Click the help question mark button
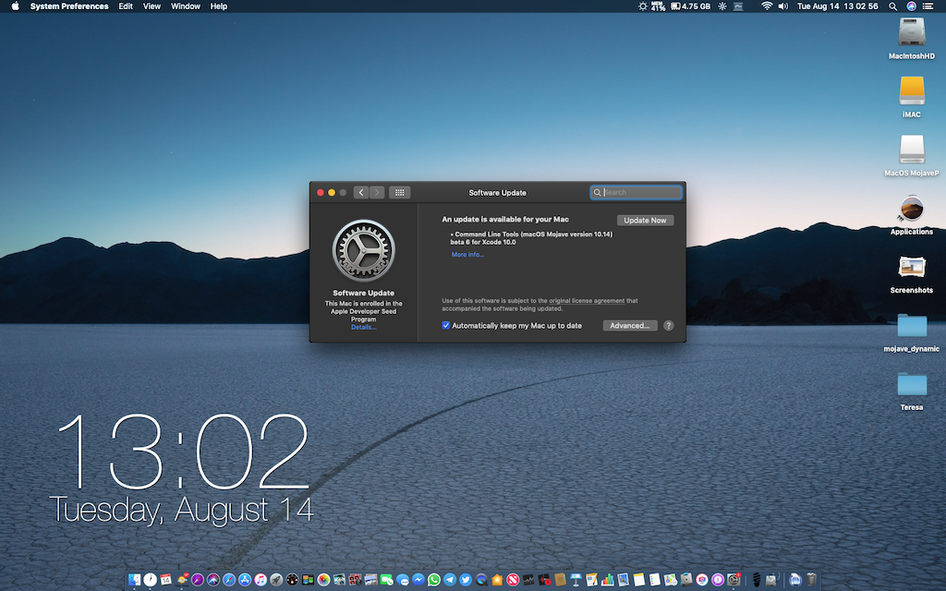The height and width of the screenshot is (591, 946). coord(669,326)
